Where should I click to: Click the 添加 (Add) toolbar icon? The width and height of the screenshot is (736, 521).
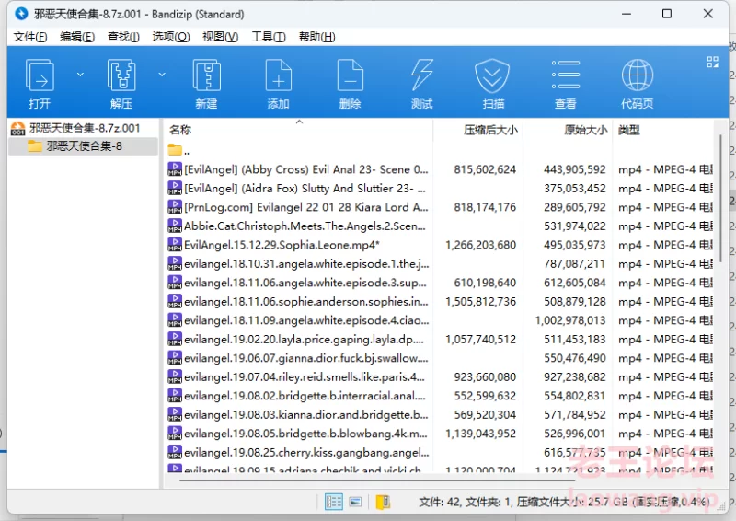coord(279,75)
